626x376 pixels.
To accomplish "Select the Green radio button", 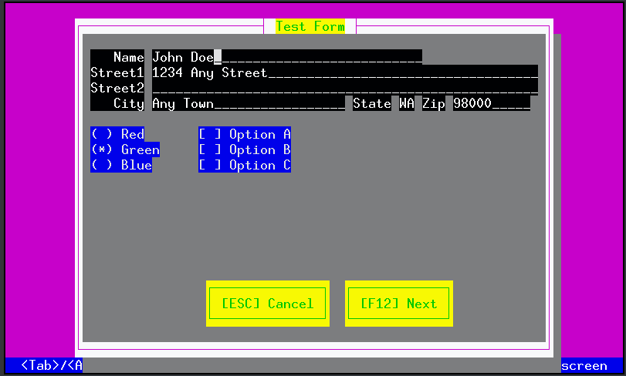I will click(x=125, y=149).
